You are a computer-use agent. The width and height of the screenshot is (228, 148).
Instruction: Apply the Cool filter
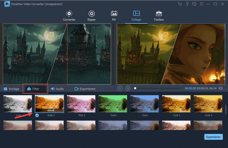tap(18, 104)
